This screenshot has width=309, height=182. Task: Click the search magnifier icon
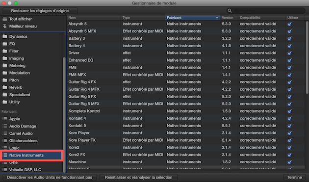pyautogui.click(x=230, y=11)
